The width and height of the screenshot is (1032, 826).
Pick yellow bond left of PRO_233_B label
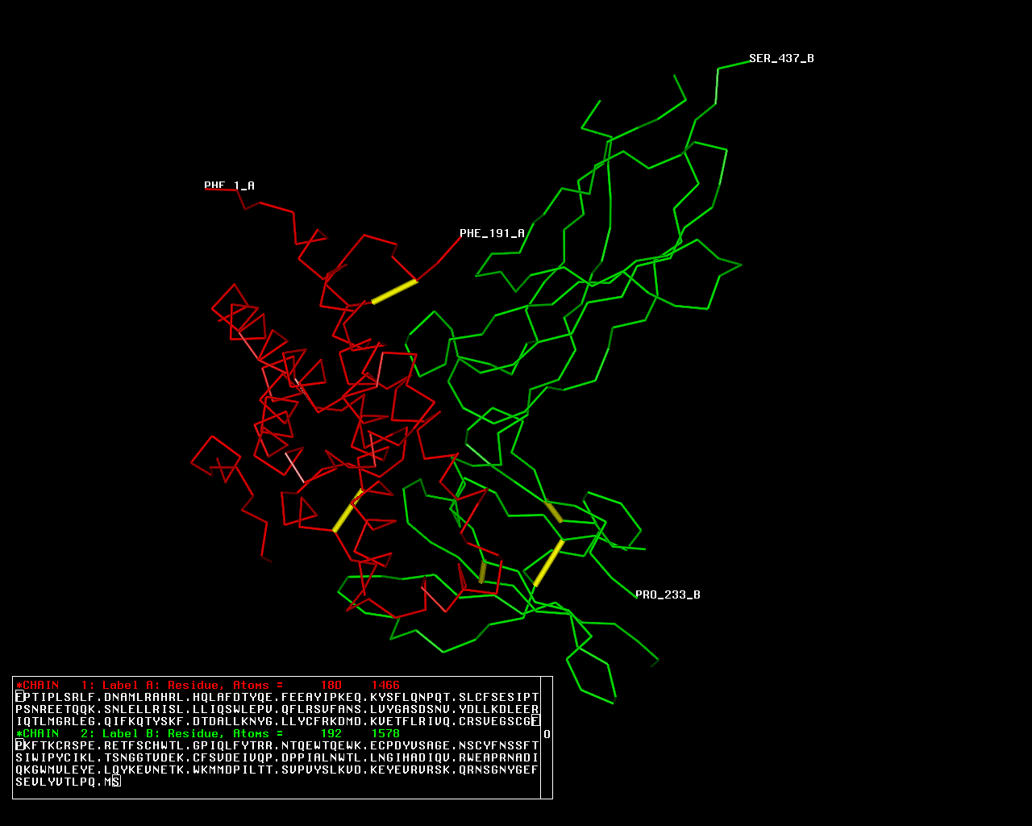click(x=548, y=563)
